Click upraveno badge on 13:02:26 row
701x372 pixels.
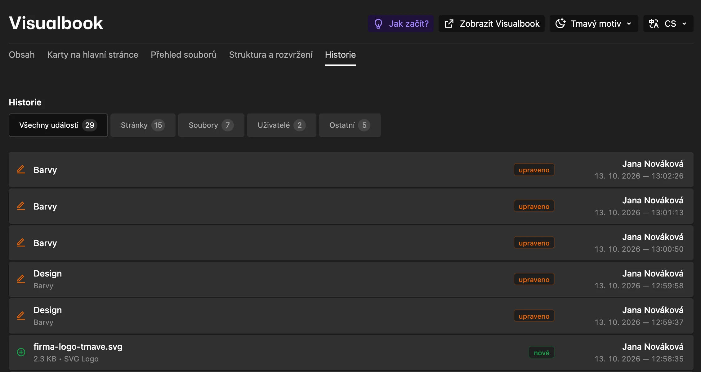pos(534,170)
